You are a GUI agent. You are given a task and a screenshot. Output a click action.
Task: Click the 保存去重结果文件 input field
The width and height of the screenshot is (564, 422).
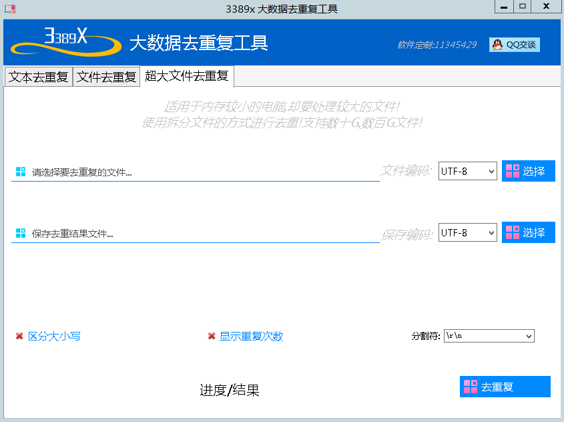(196, 234)
